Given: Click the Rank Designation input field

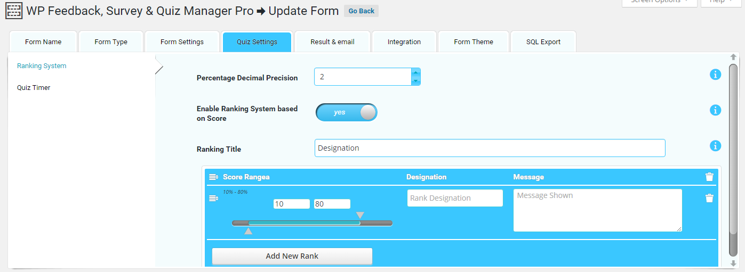Looking at the screenshot, I should 455,198.
